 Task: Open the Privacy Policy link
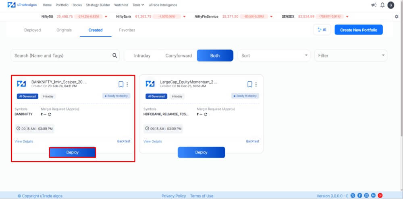coord(174,196)
